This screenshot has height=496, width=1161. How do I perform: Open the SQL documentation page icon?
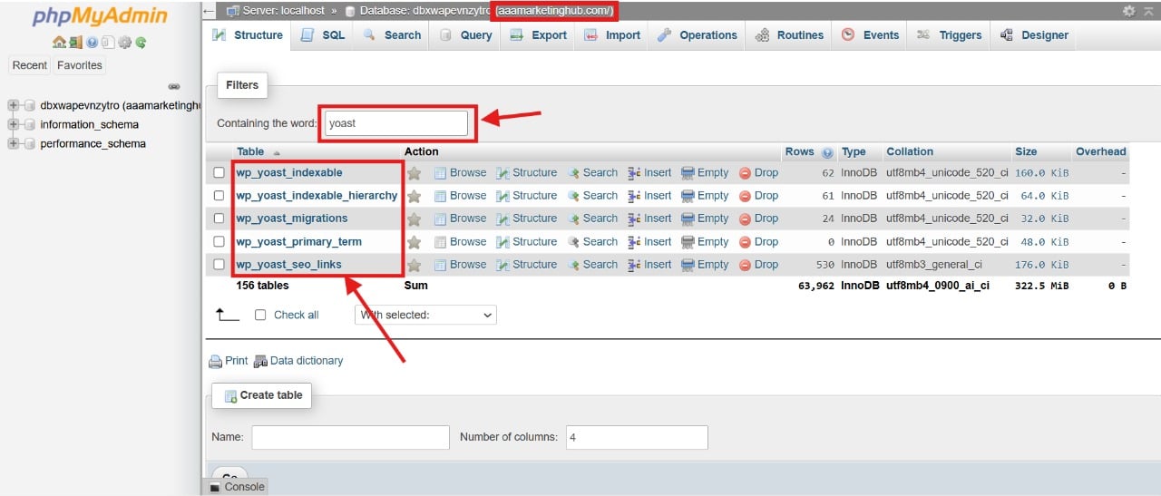click(x=108, y=42)
